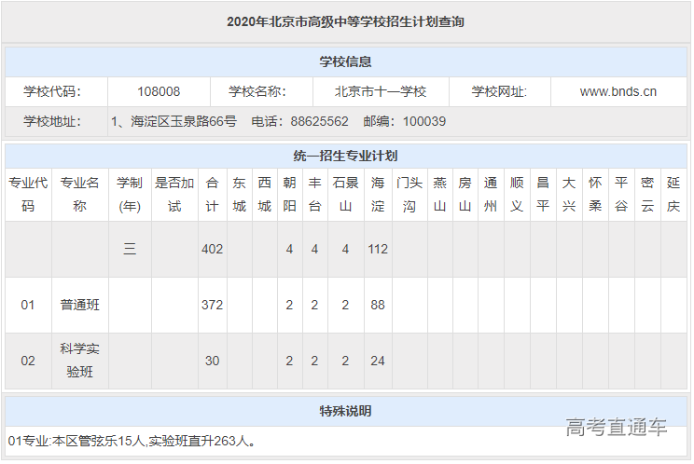694x464 pixels.
Task: Select the 普通班 total value 372
Action: pyautogui.click(x=214, y=305)
